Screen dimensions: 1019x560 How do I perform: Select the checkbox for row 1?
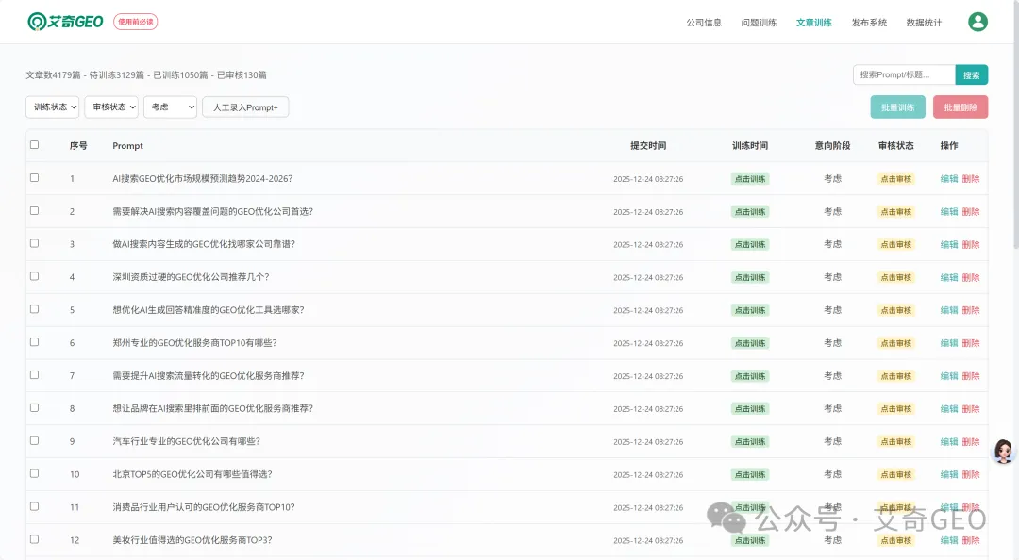[x=35, y=177]
